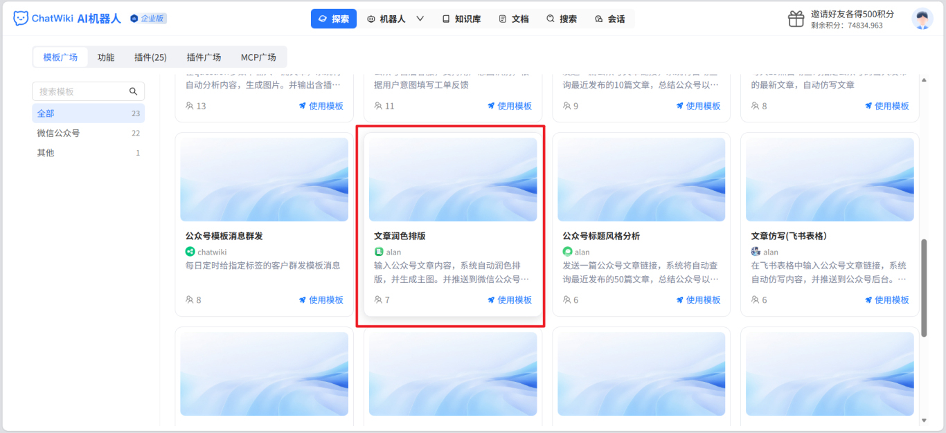Open the 文章仿写(飞书表格) card thumbnail
The width and height of the screenshot is (946, 433).
tap(830, 178)
